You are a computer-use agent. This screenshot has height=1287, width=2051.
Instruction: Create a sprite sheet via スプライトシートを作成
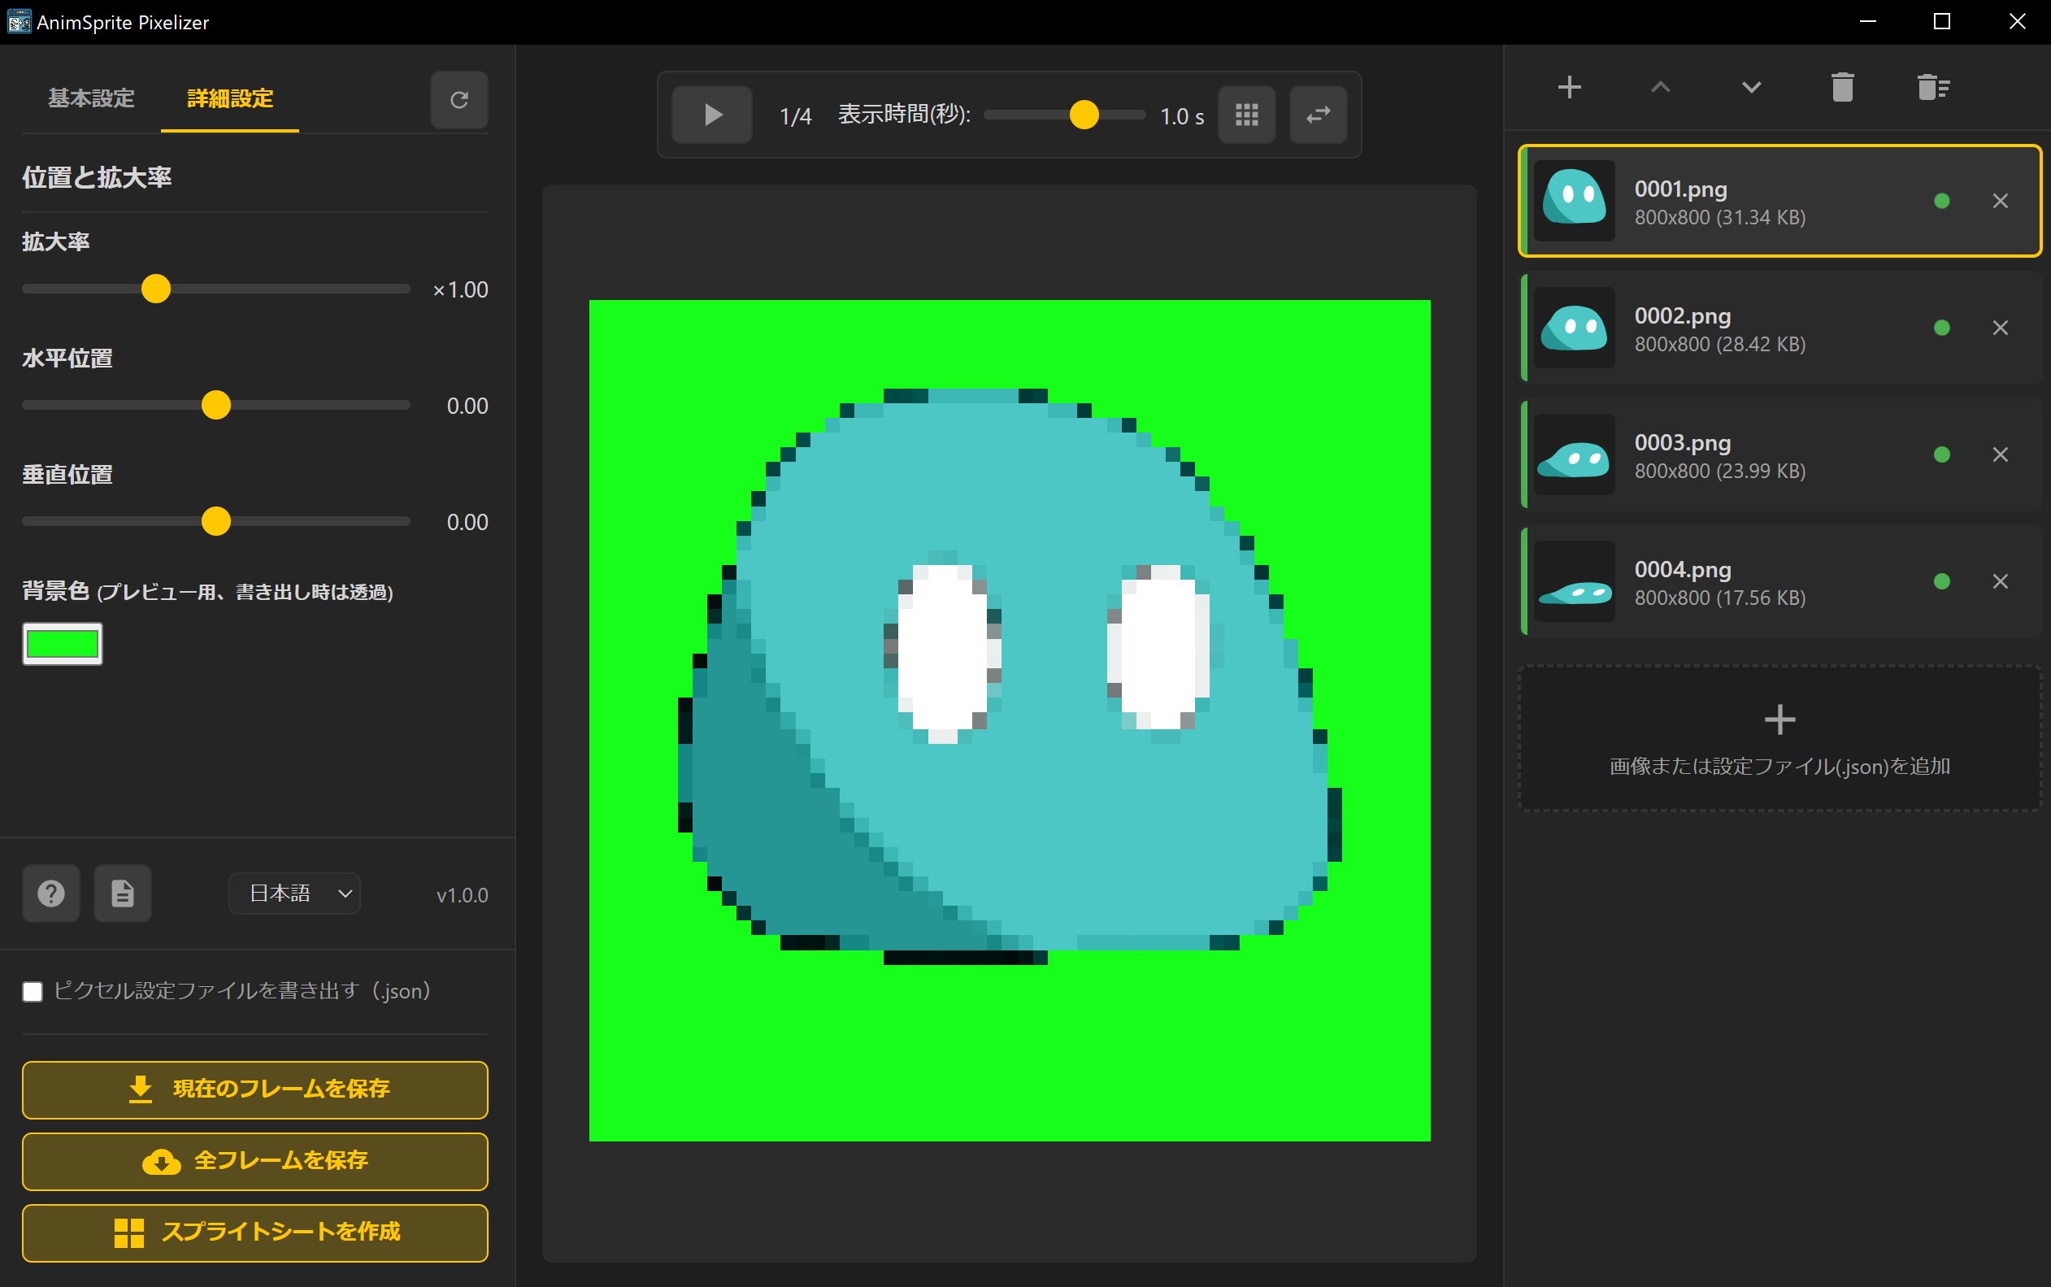pyautogui.click(x=254, y=1232)
